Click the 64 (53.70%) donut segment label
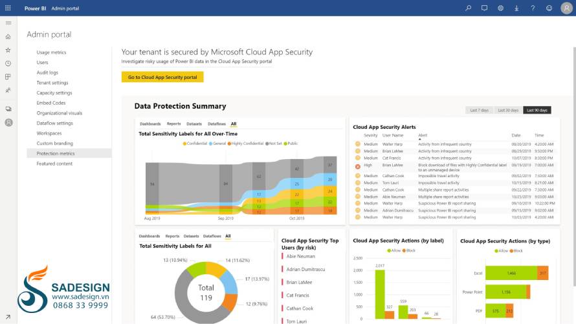The image size is (576, 324). point(162,317)
